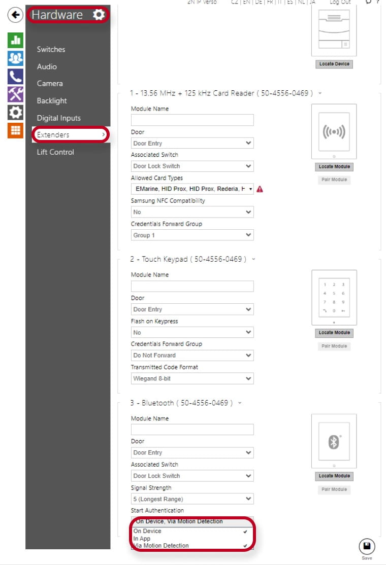The height and width of the screenshot is (565, 386).
Task: Click Pair Module for the Bluetooth module
Action: tap(334, 489)
